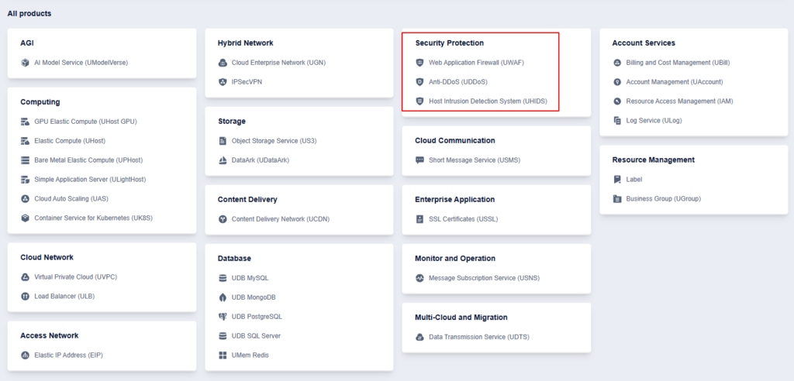
Task: Click the Object Storage Service icon
Action: pos(223,141)
